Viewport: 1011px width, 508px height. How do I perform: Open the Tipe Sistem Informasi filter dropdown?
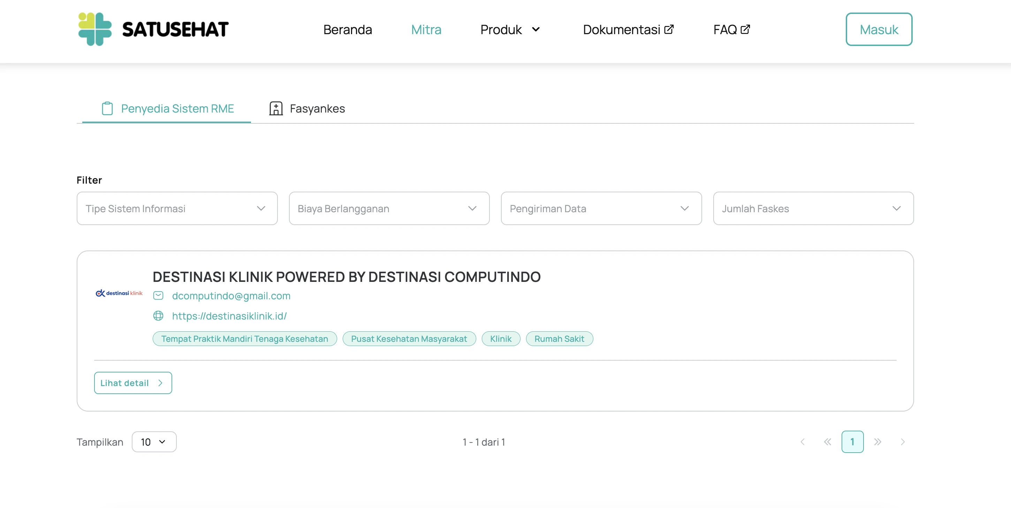177,208
